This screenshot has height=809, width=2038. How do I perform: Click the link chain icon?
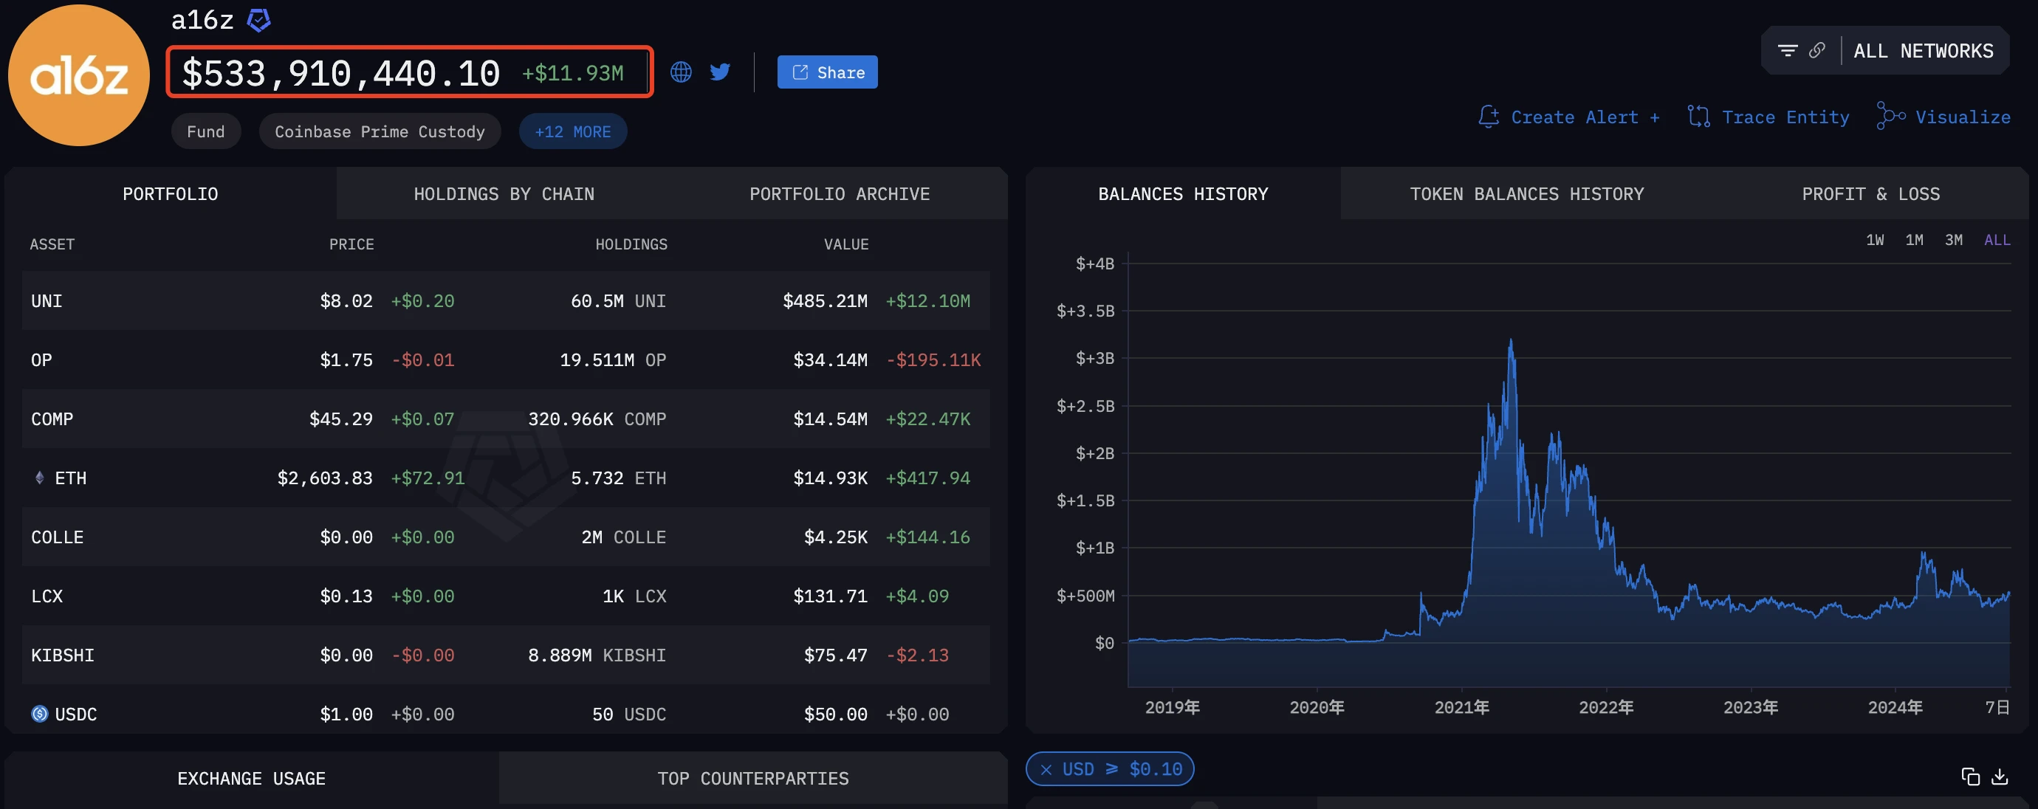click(x=1817, y=51)
